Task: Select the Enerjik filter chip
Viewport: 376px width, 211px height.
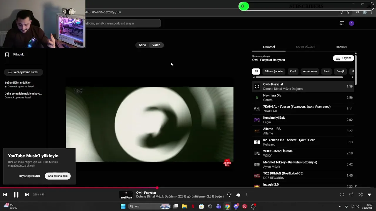Action: tap(340, 71)
